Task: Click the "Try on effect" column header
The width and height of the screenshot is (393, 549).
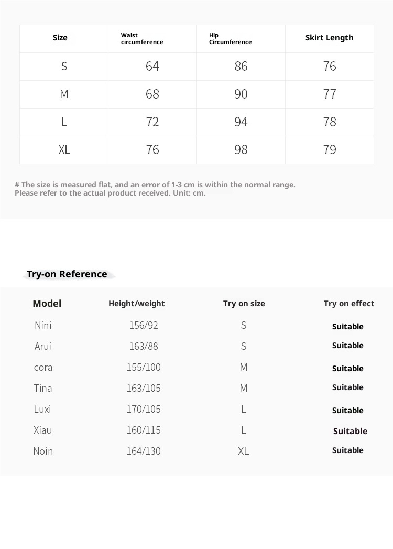Action: (349, 304)
